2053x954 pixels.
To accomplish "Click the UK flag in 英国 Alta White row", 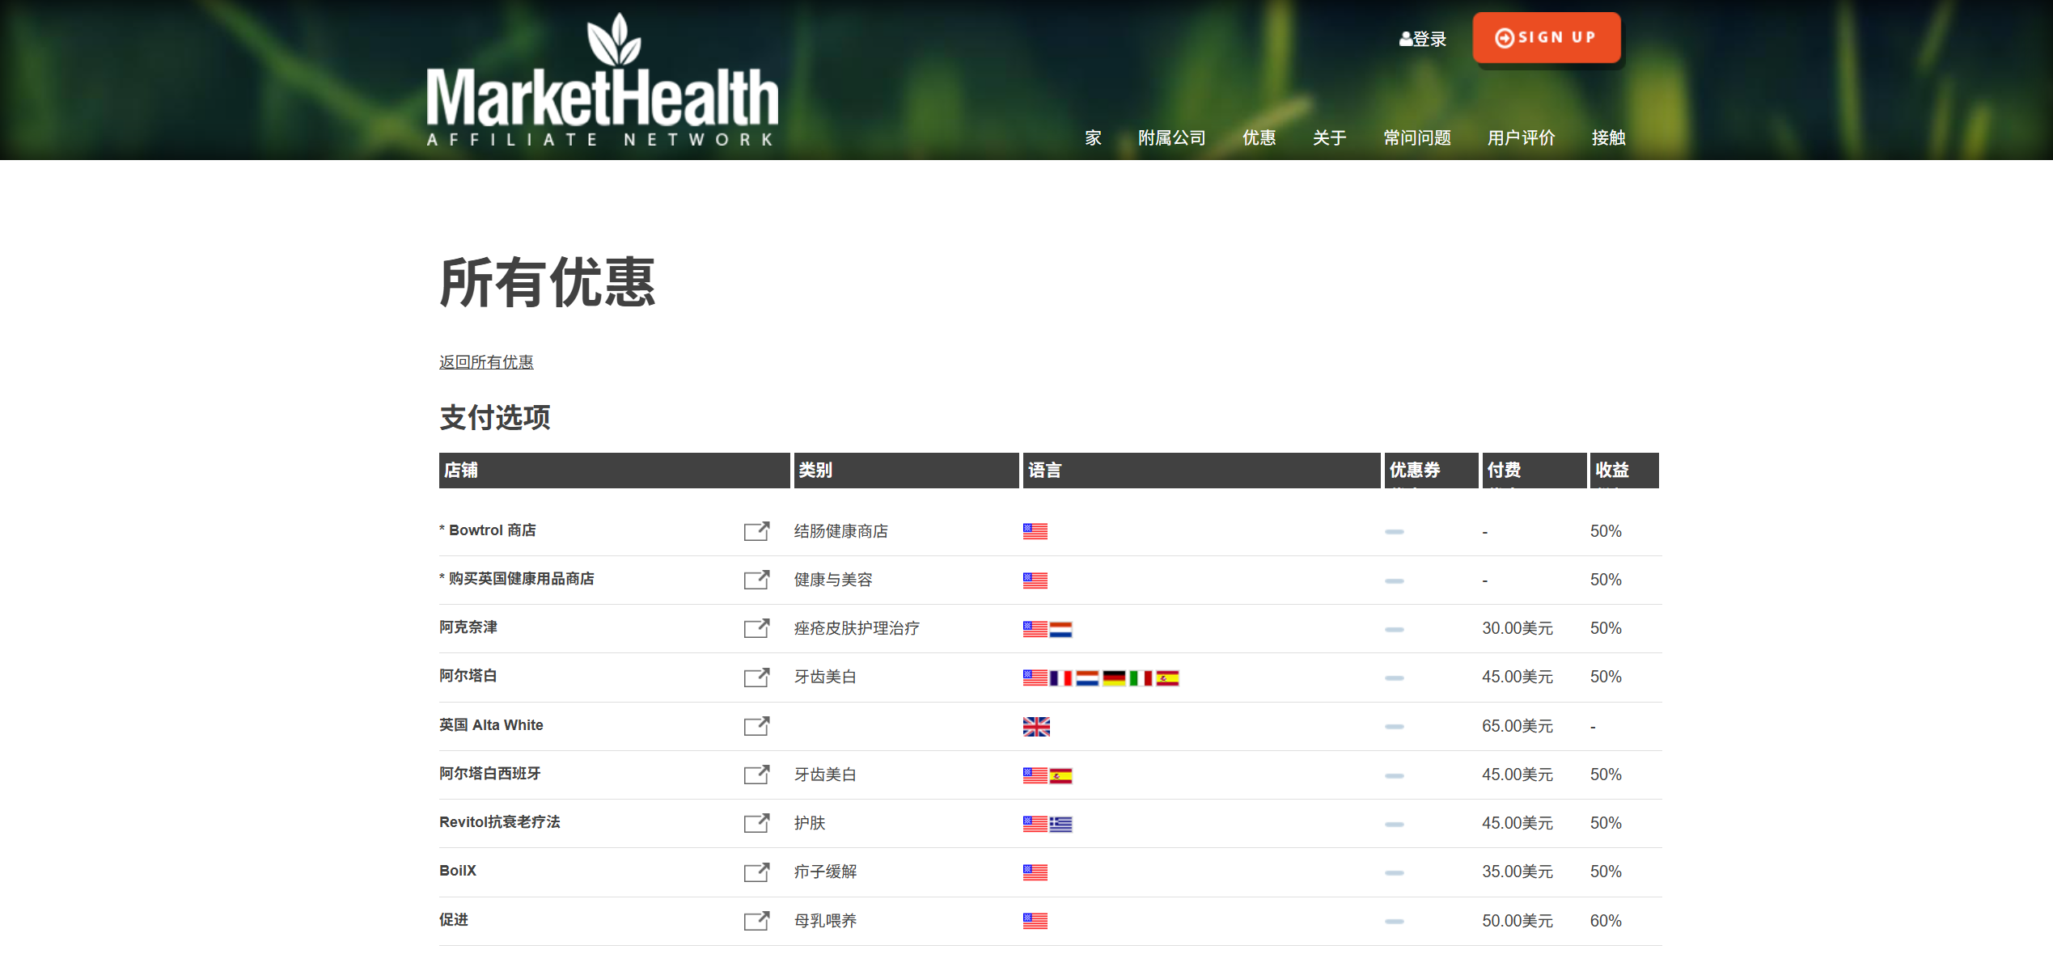I will click(1036, 727).
